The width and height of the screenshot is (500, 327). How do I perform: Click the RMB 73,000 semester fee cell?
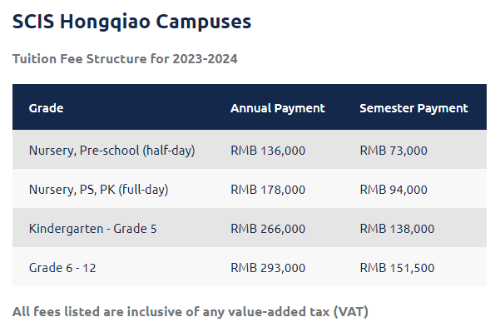pyautogui.click(x=394, y=151)
